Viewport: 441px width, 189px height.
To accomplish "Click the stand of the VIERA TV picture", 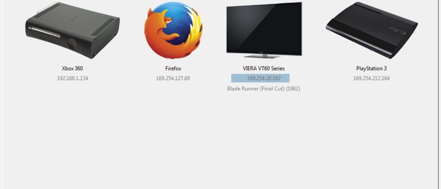I will [264, 56].
